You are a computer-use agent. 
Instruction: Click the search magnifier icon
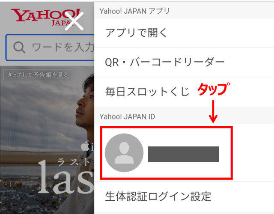click(x=19, y=47)
